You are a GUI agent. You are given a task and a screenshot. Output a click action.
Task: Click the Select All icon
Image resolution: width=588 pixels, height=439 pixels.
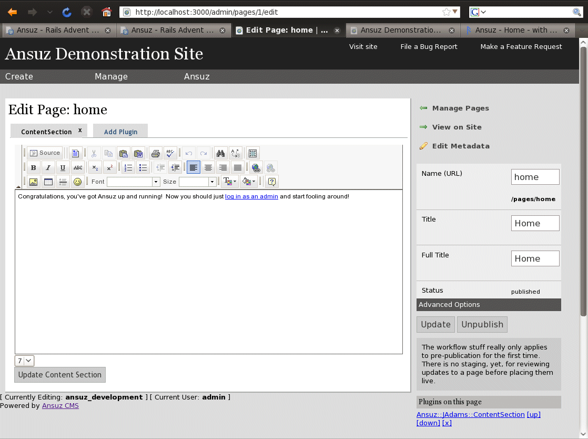click(x=253, y=153)
